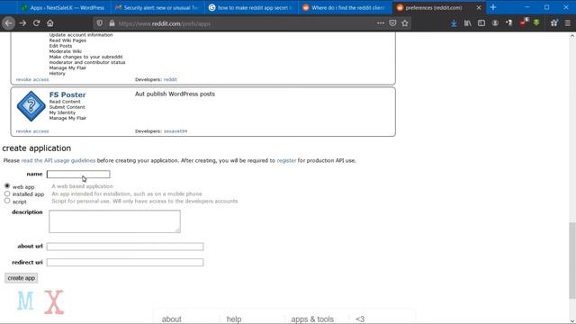Screen dimensions: 576x324
Task: Reload the current reddit page
Action: (36, 23)
